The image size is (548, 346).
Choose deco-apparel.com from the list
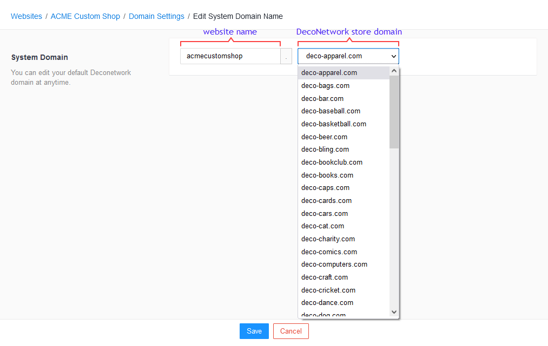click(x=344, y=73)
